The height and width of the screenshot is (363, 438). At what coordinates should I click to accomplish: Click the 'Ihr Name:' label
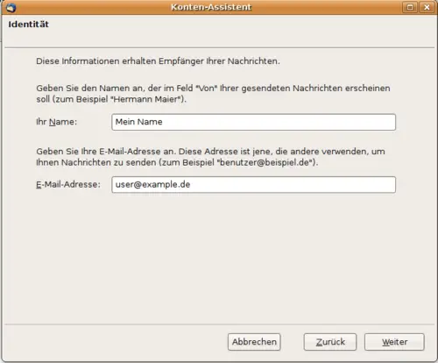[57, 122]
